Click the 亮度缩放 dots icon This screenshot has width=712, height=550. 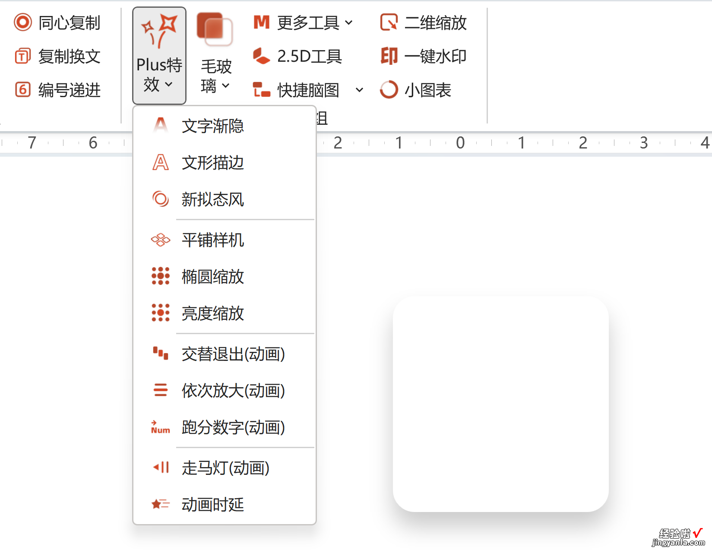(x=161, y=313)
